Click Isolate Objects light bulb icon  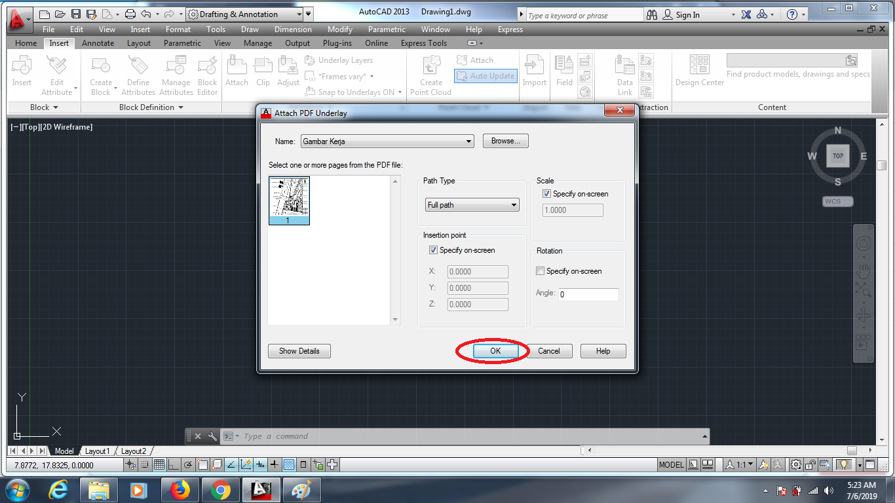click(844, 465)
